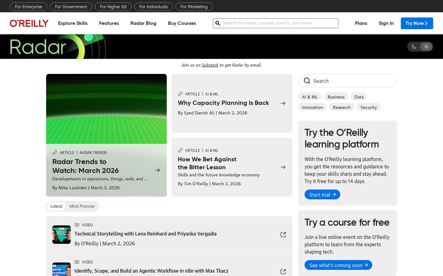
Task: Click magnifier icon in Radar sidebar search
Action: point(307,81)
